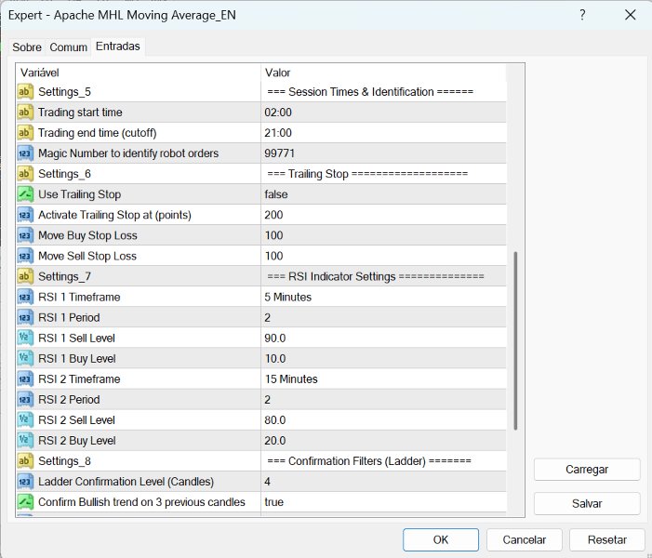Click Carregar to load settings
This screenshot has height=558, width=652.
pyautogui.click(x=587, y=470)
